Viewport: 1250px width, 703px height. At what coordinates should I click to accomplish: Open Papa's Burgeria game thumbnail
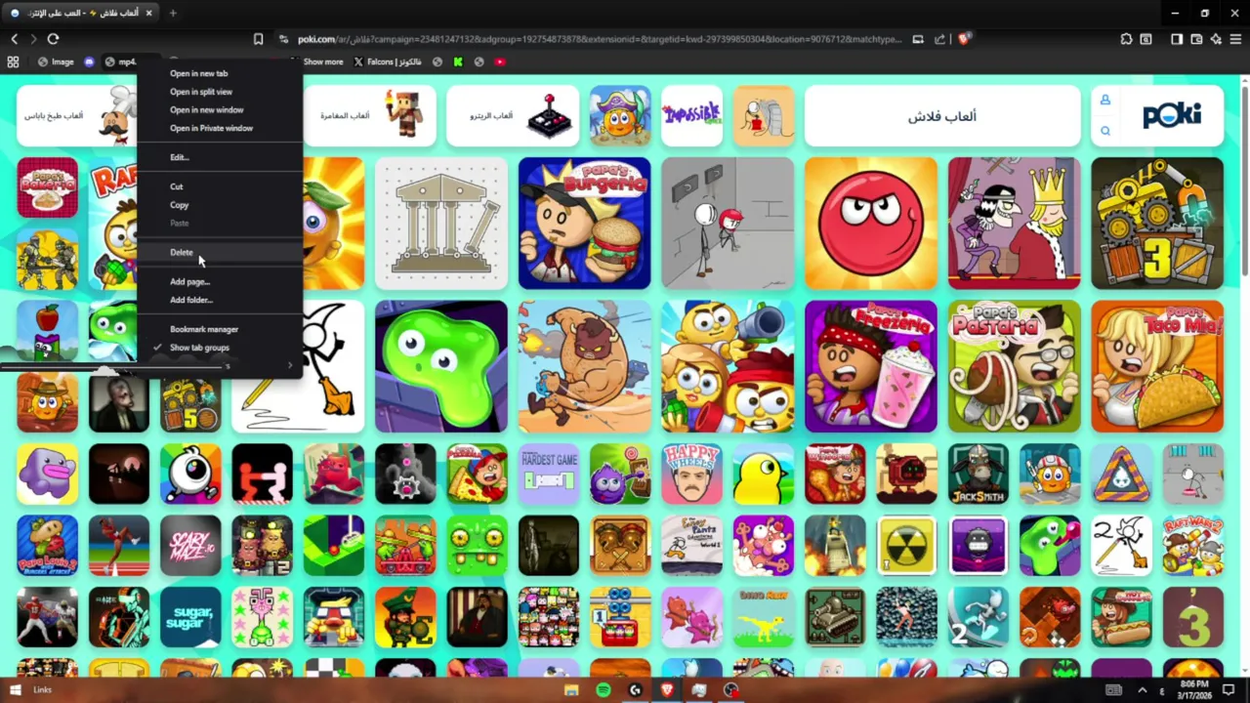point(584,224)
